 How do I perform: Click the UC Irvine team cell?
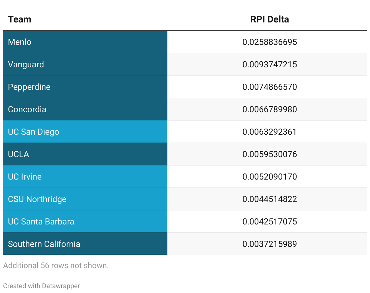point(85,177)
